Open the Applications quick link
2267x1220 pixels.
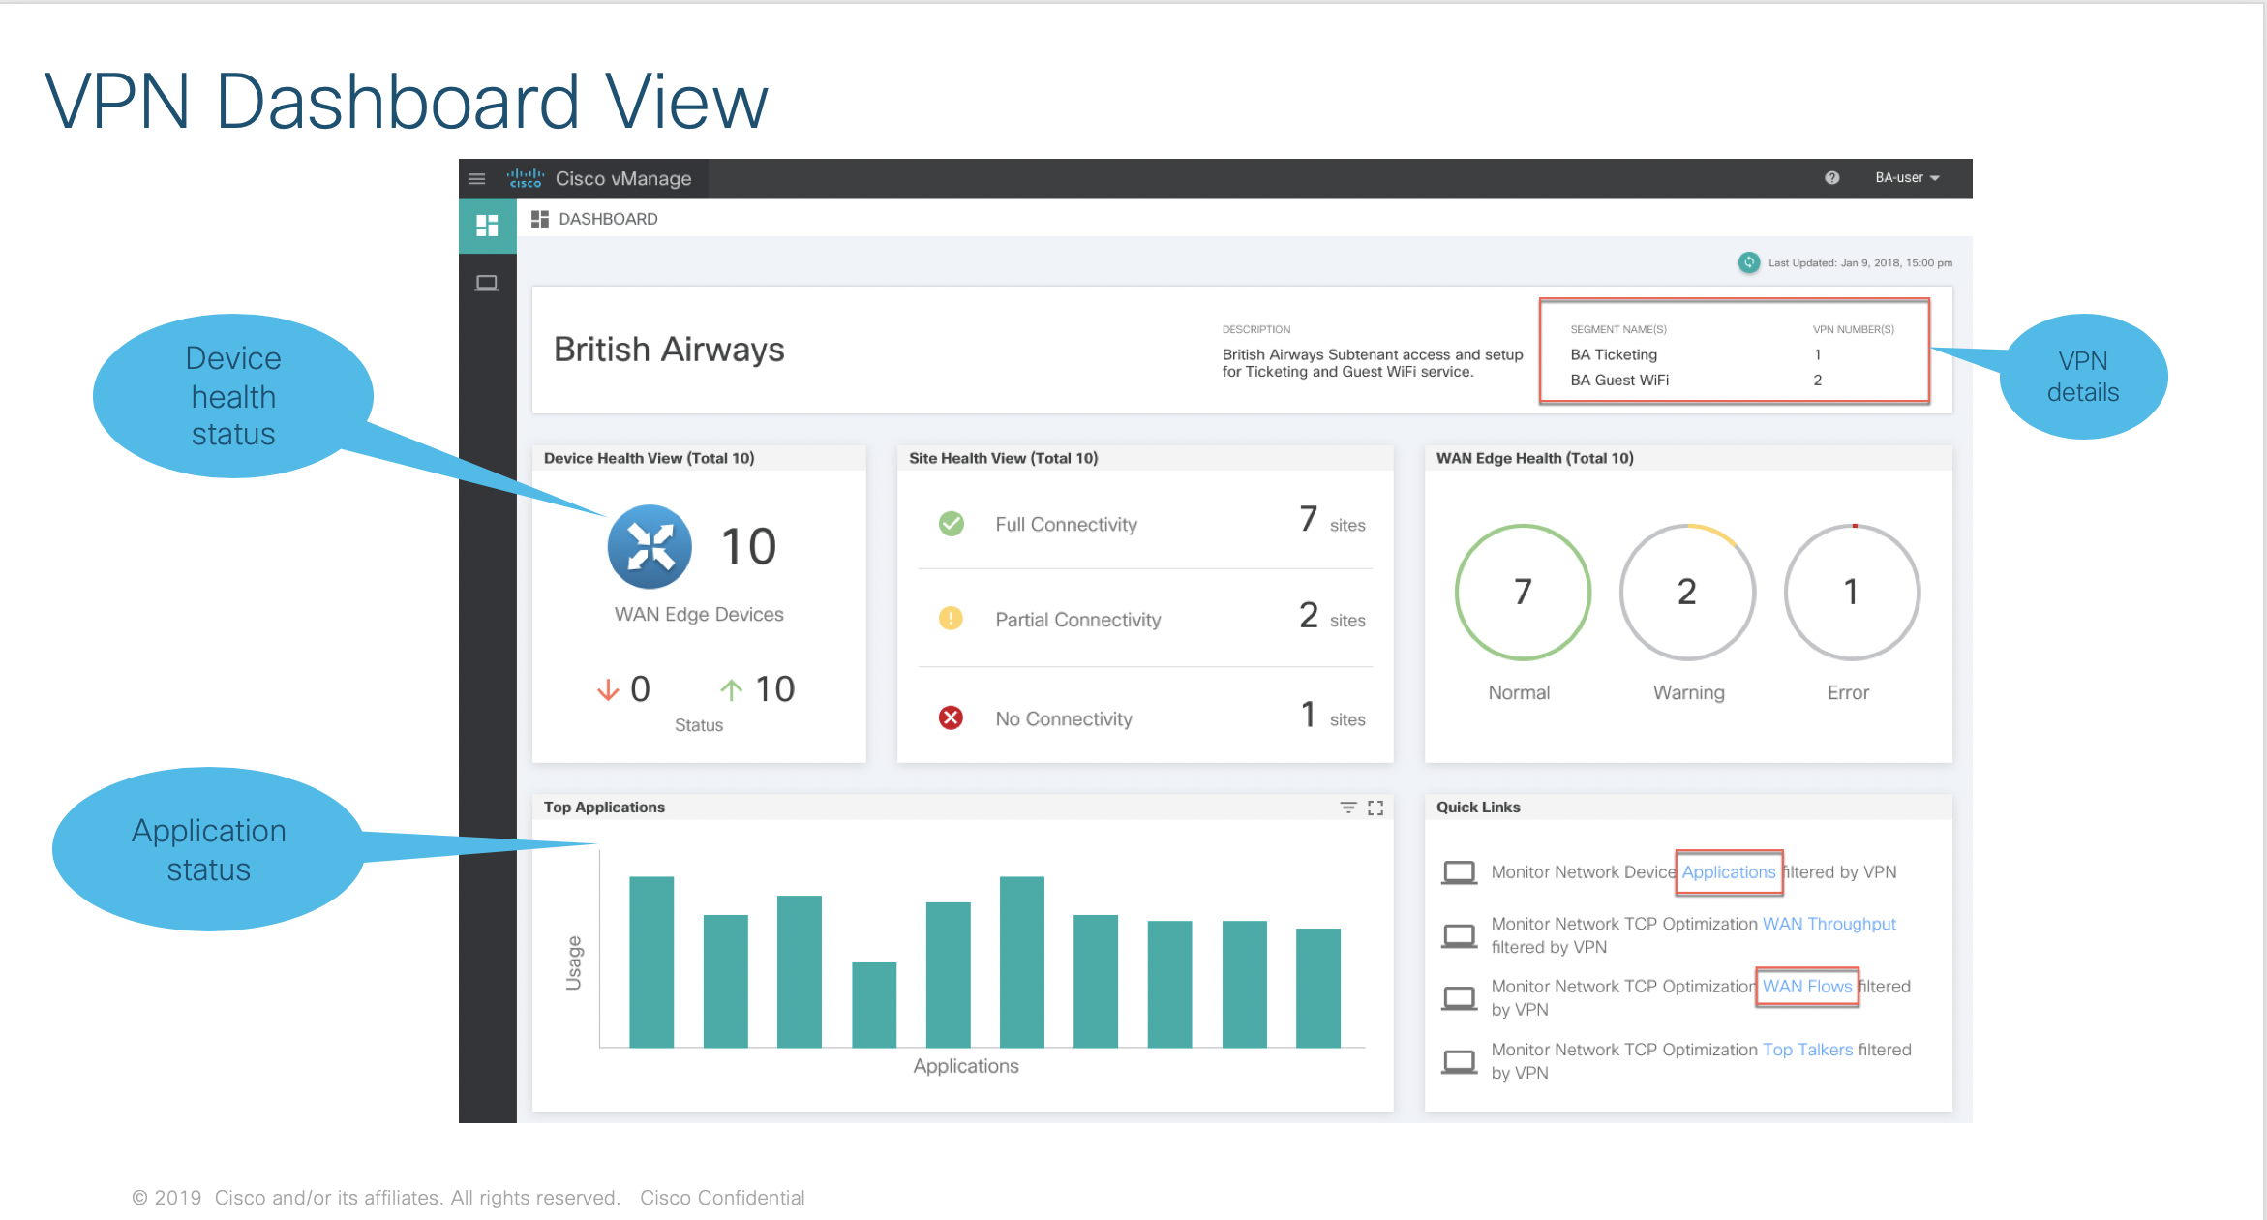pos(1728,872)
